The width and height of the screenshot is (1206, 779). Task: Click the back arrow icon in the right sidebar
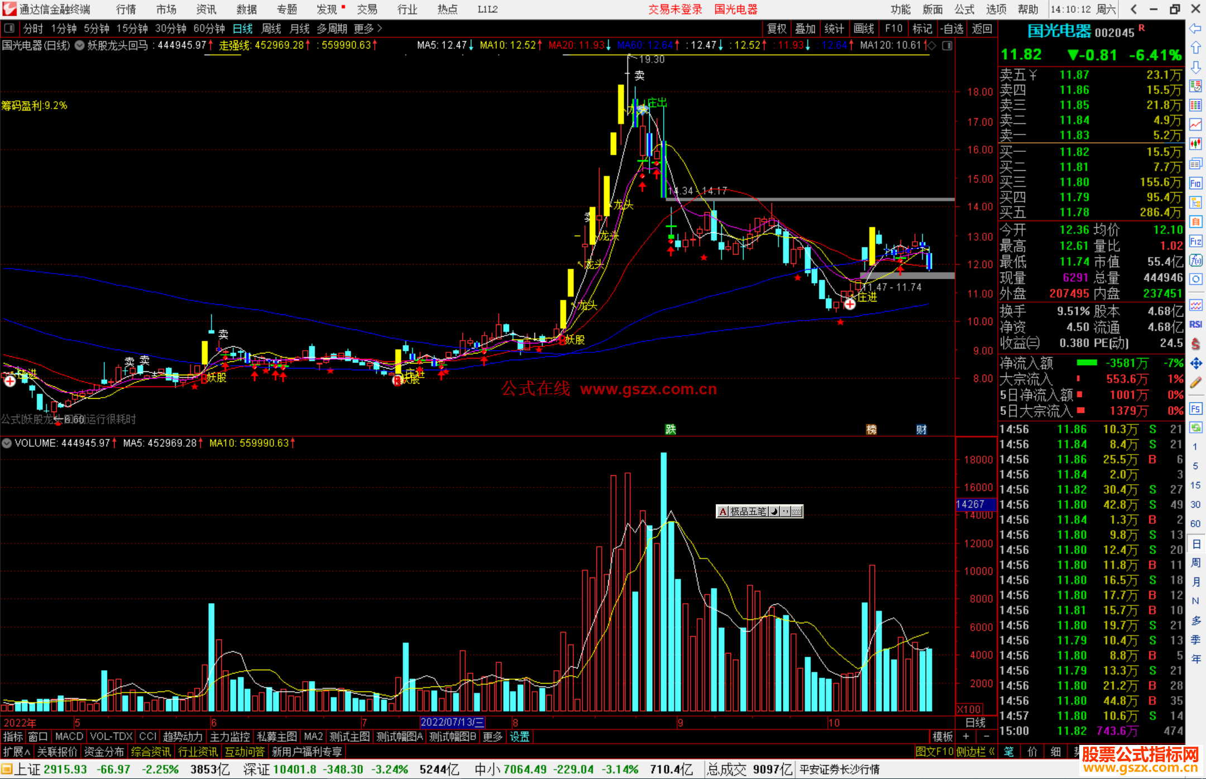(x=1195, y=28)
